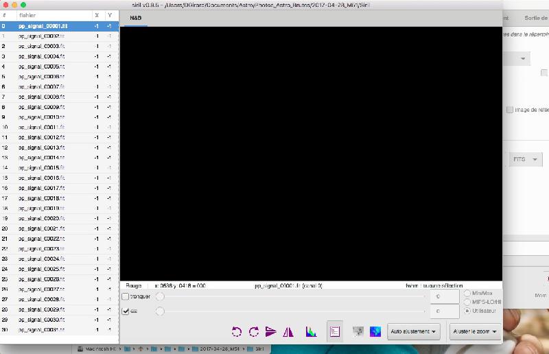Select row pp_signal_00016.fit

click(x=59, y=178)
